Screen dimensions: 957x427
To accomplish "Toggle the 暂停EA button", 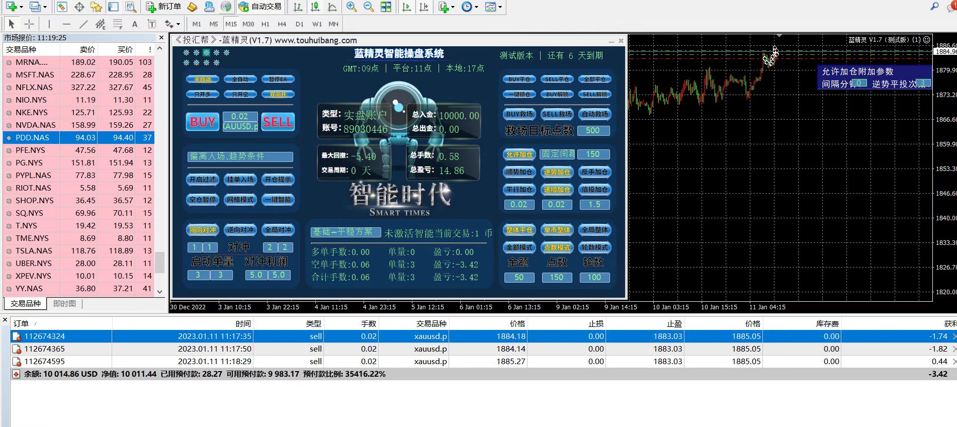I will click(278, 79).
